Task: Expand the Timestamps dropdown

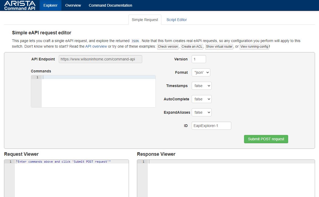Action: click(201, 86)
